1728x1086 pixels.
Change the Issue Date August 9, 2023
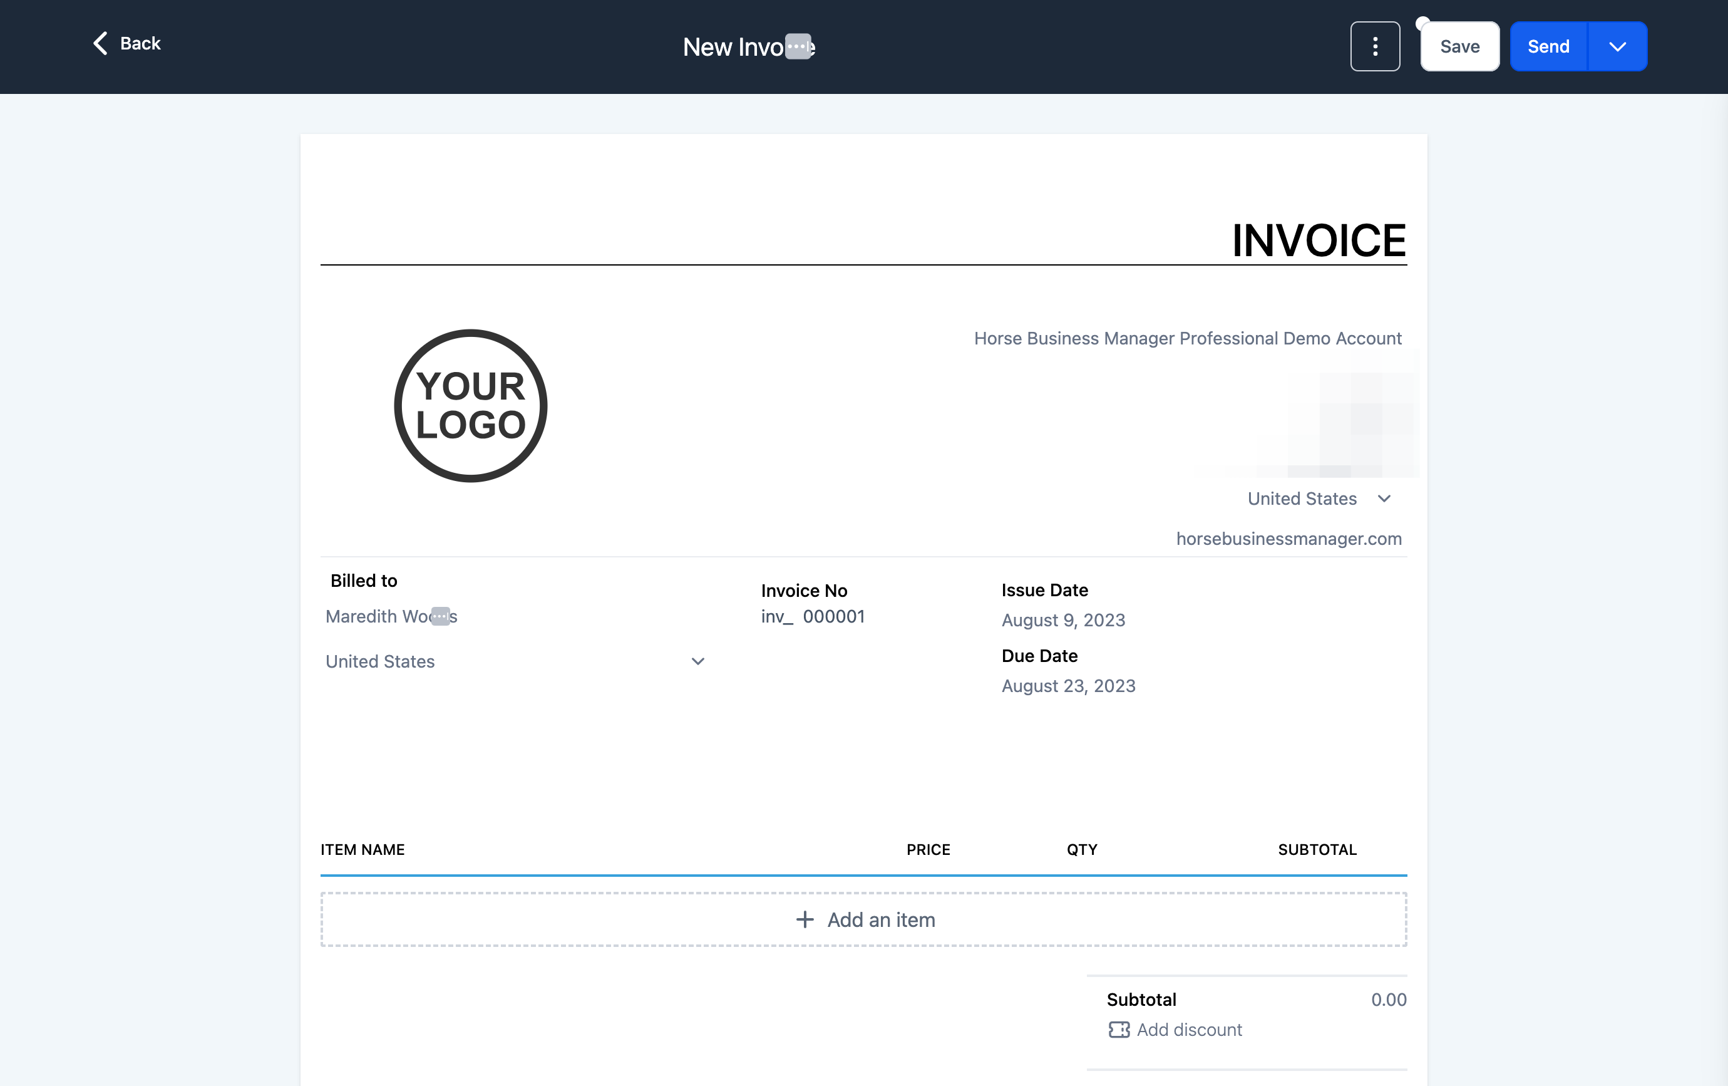(x=1064, y=620)
